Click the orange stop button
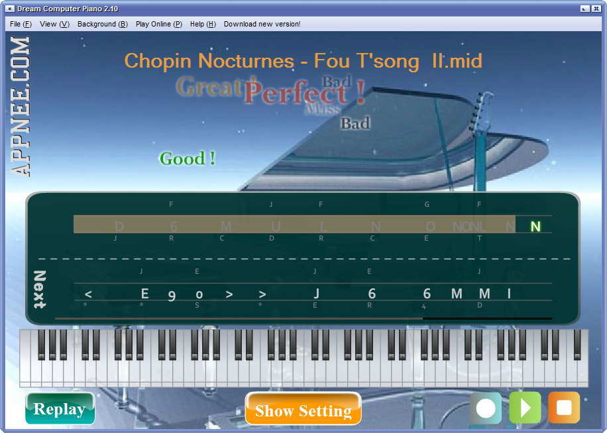The image size is (607, 433). pos(564,408)
